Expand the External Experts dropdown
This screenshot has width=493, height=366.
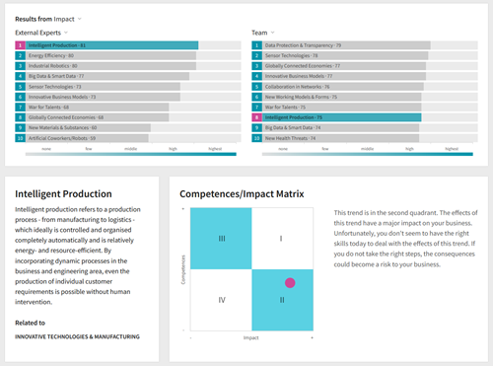[x=41, y=33]
